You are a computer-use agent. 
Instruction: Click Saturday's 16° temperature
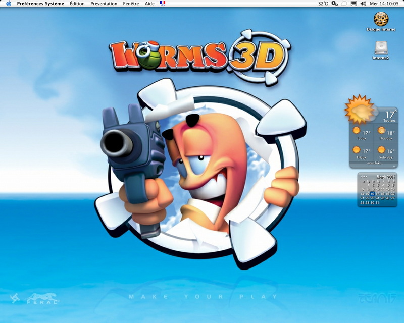391,151
